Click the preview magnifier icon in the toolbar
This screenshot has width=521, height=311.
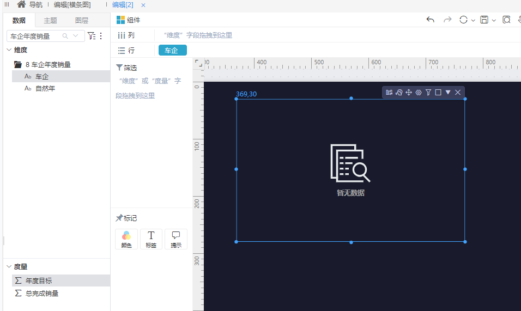(x=506, y=20)
